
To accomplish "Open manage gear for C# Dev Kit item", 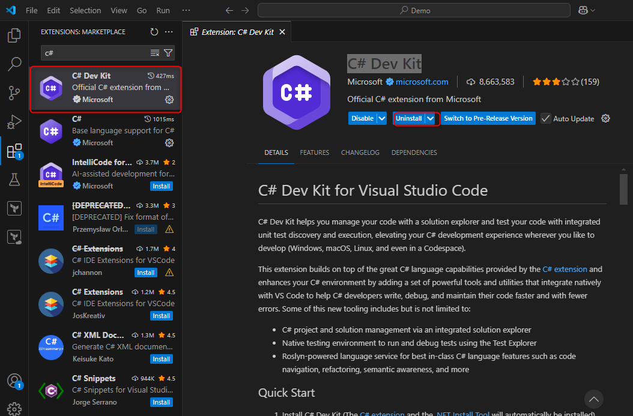I will click(x=169, y=100).
